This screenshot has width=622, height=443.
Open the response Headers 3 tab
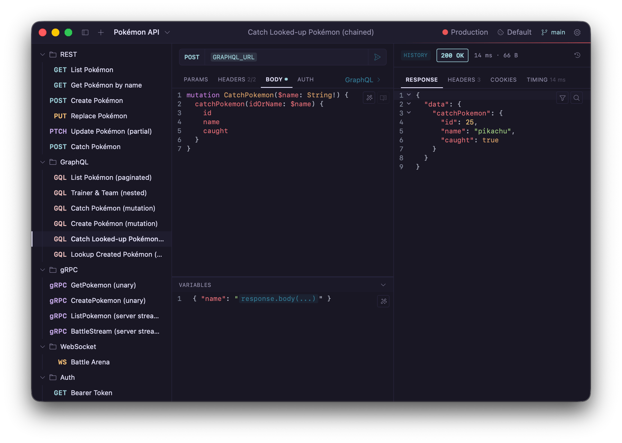tap(464, 80)
